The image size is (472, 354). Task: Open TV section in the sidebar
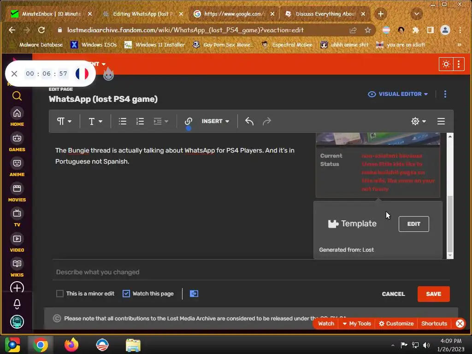tap(17, 218)
